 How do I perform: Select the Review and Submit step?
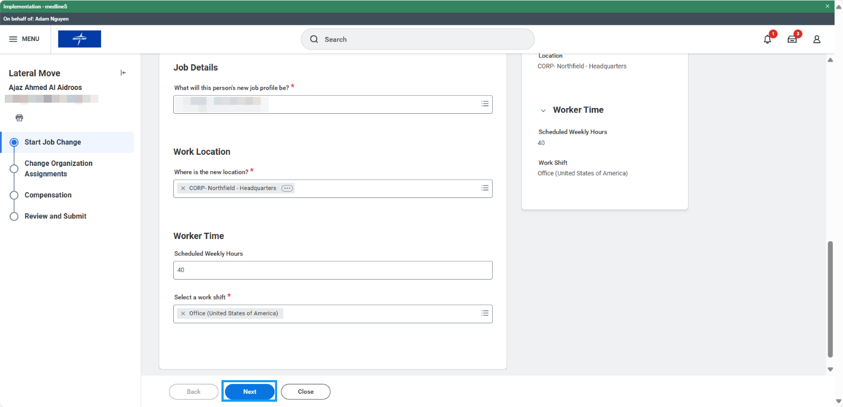pos(55,216)
